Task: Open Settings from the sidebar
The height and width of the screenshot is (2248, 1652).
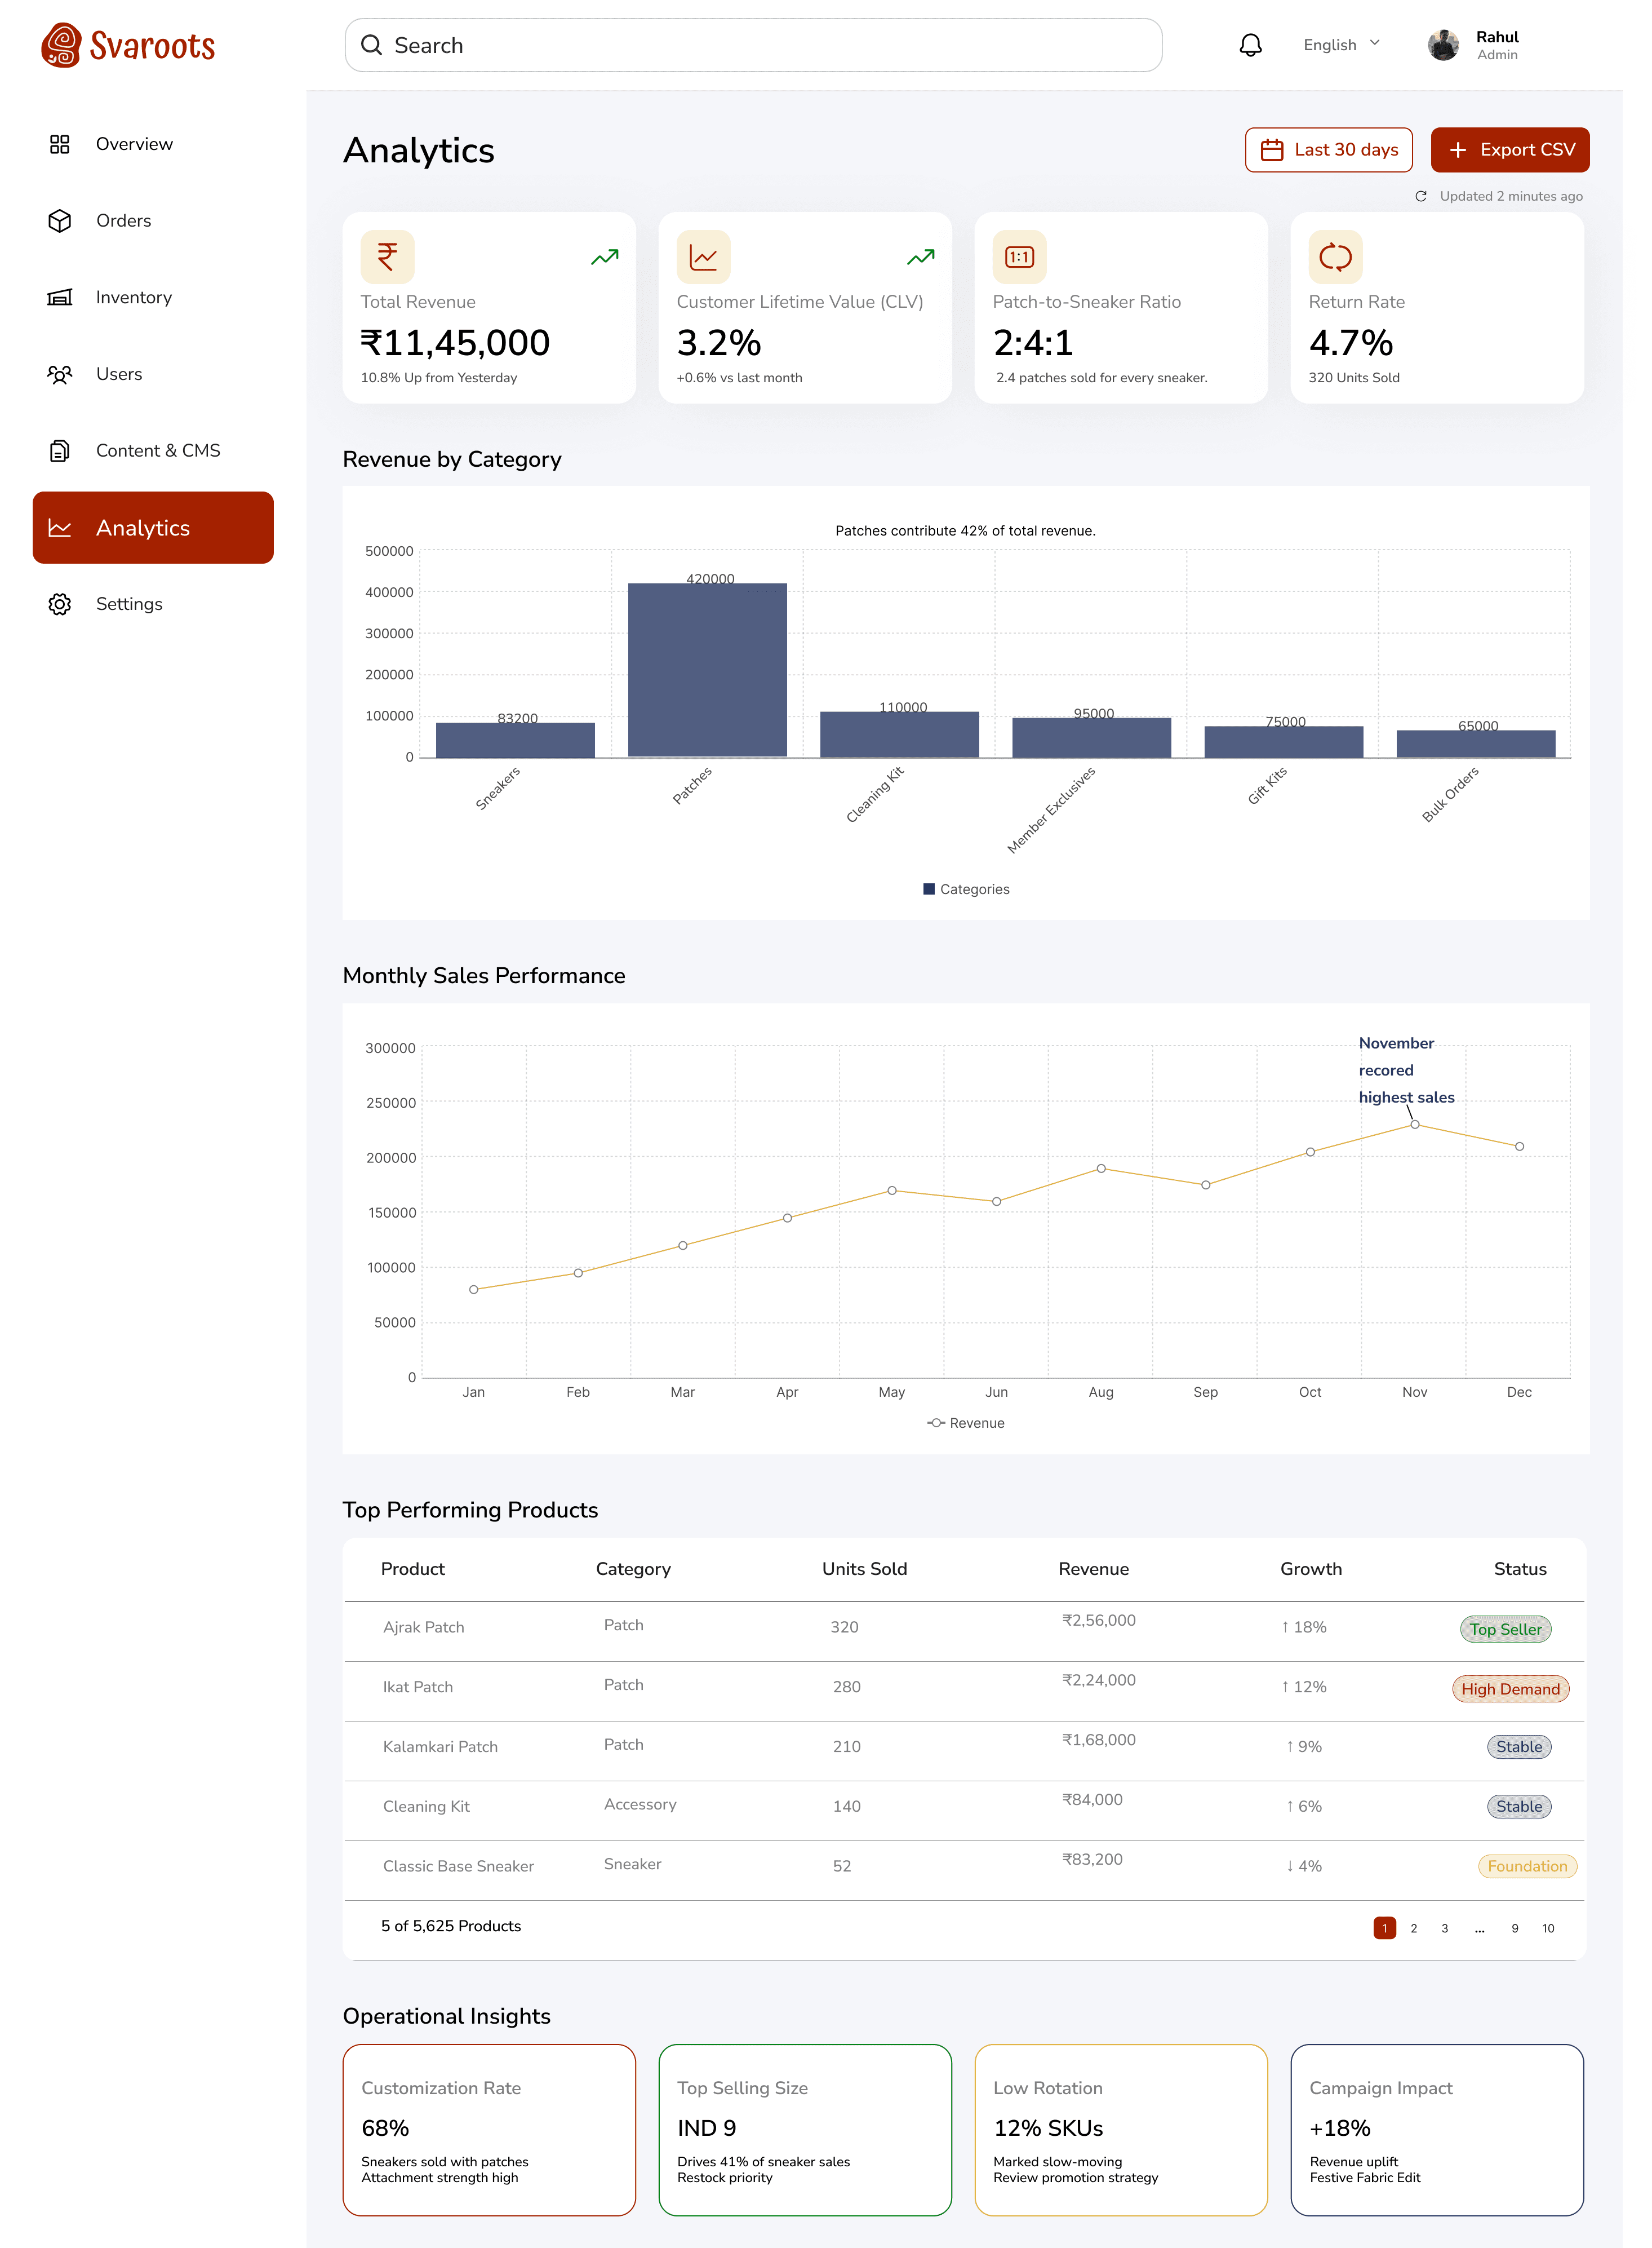Action: point(129,604)
